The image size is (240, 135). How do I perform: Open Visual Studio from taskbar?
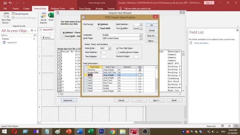tap(36, 132)
